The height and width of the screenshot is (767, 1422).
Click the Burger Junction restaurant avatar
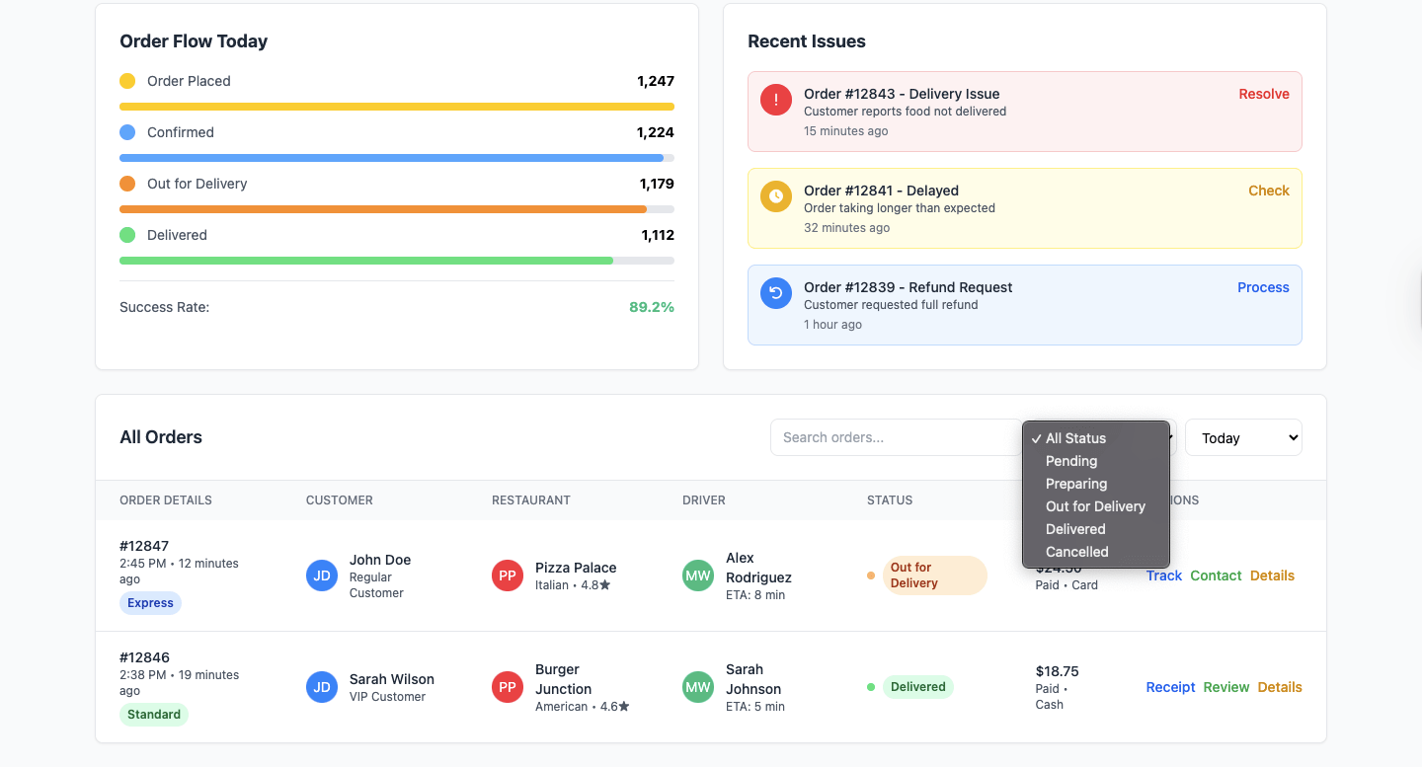[508, 687]
